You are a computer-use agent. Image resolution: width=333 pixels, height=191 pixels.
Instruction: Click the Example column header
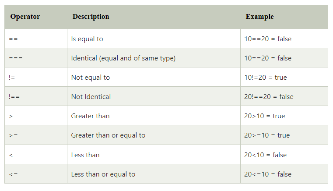[259, 17]
